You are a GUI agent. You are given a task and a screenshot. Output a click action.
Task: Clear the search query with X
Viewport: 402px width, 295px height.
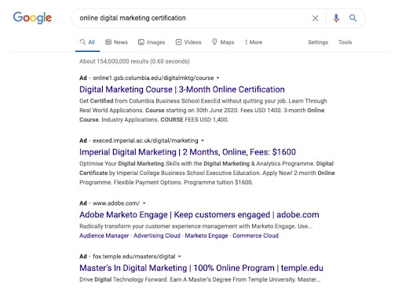pos(315,18)
